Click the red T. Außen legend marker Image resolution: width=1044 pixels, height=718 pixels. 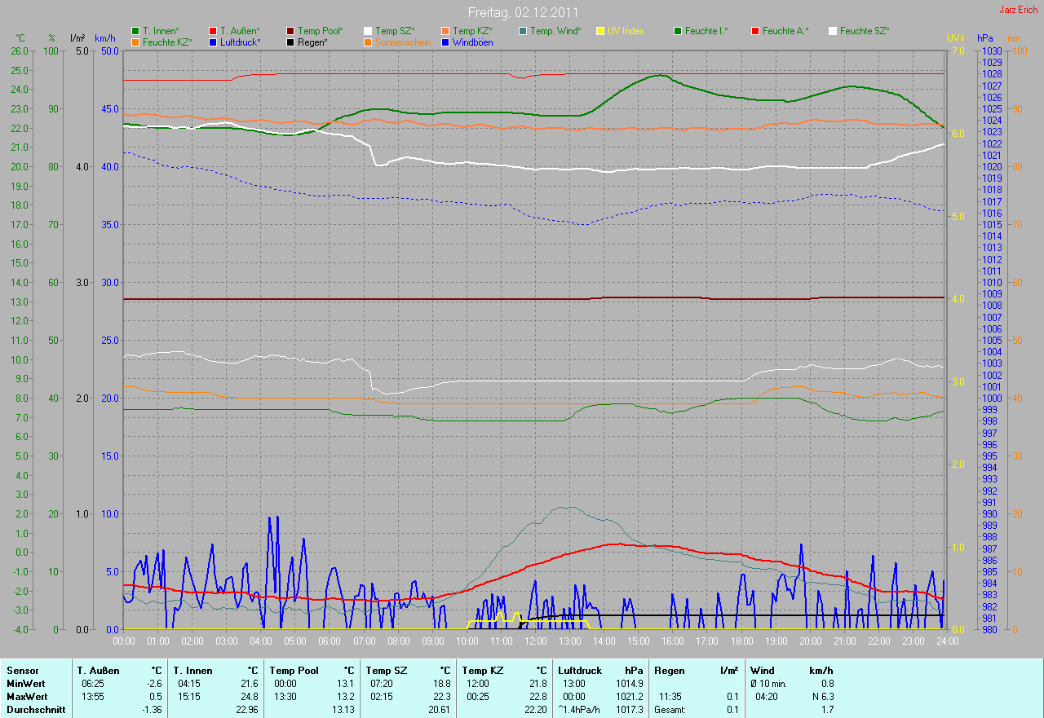click(213, 31)
